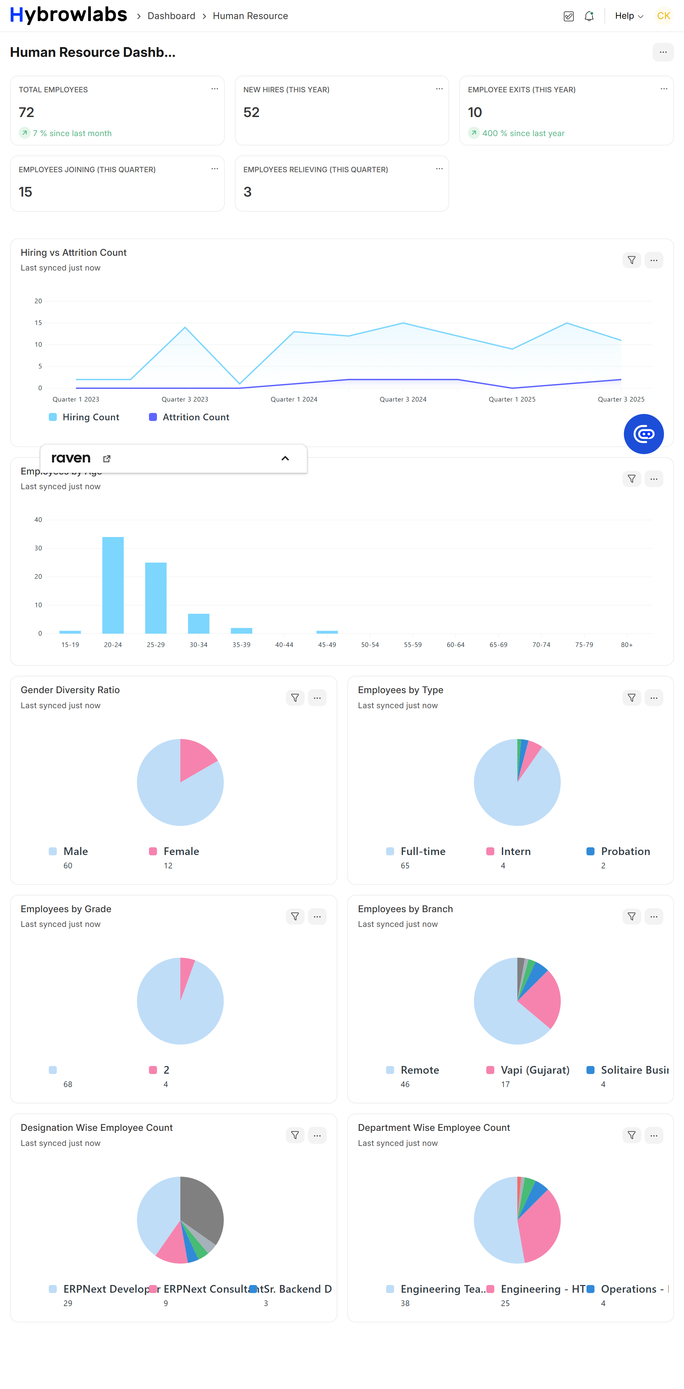The height and width of the screenshot is (1389, 684).
Task: Collapse the Raven panel chevron
Action: pyautogui.click(x=286, y=458)
